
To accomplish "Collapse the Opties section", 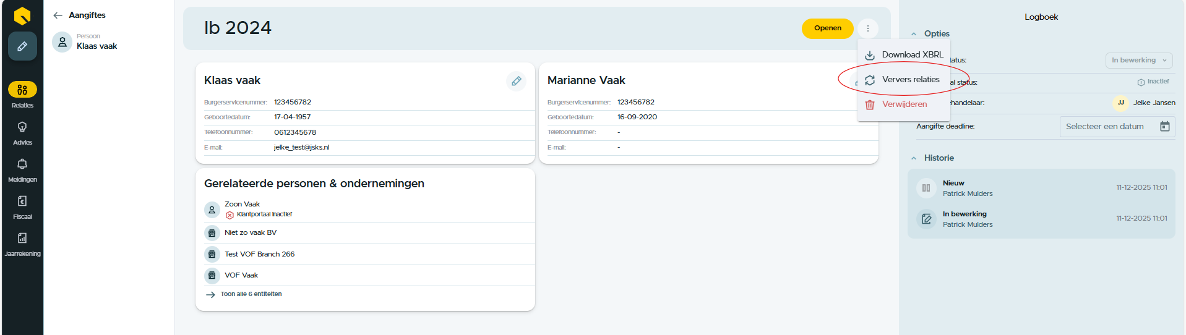I will (x=914, y=34).
